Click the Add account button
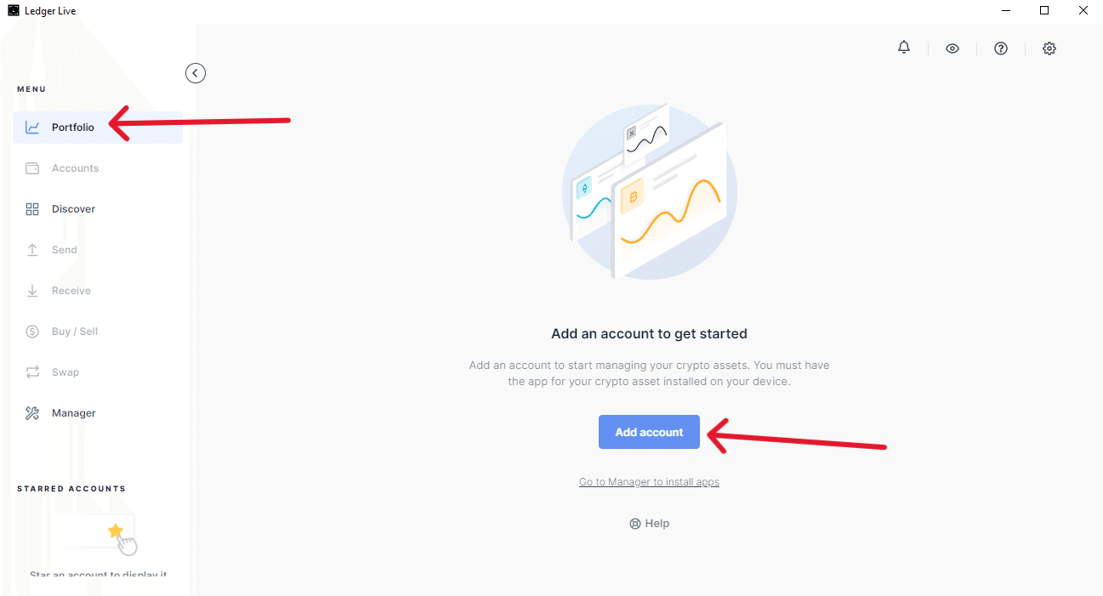Screen dimensions: 1103x596 [x=649, y=432]
